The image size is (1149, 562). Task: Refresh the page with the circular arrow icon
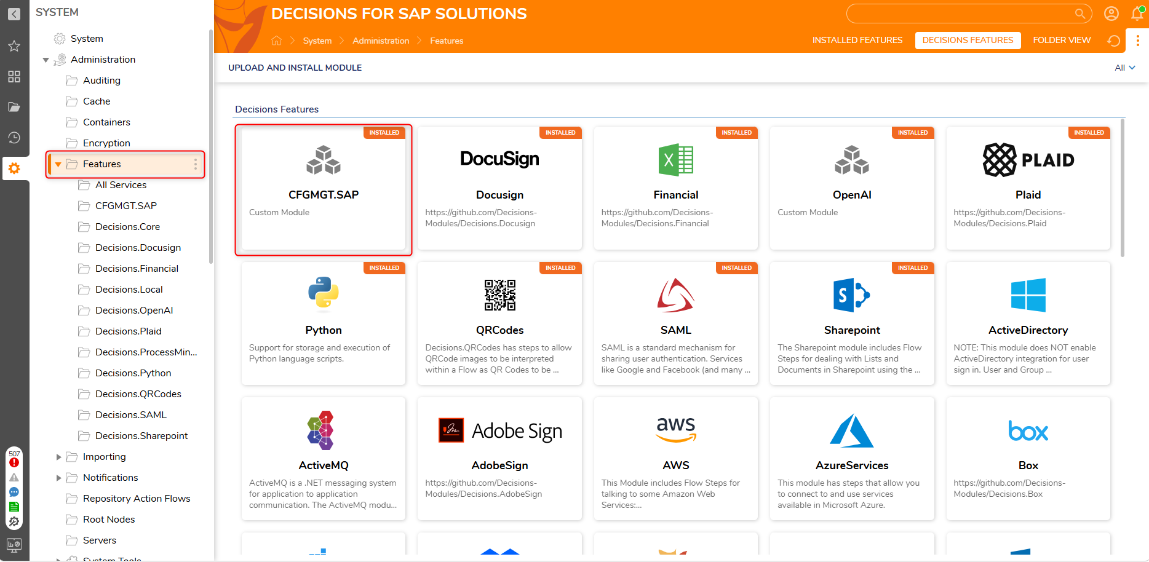[x=1113, y=41]
